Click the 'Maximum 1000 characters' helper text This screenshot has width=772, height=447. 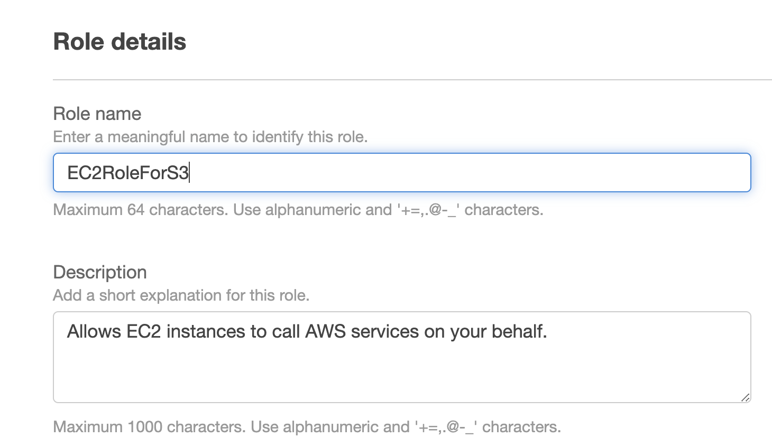tap(307, 427)
